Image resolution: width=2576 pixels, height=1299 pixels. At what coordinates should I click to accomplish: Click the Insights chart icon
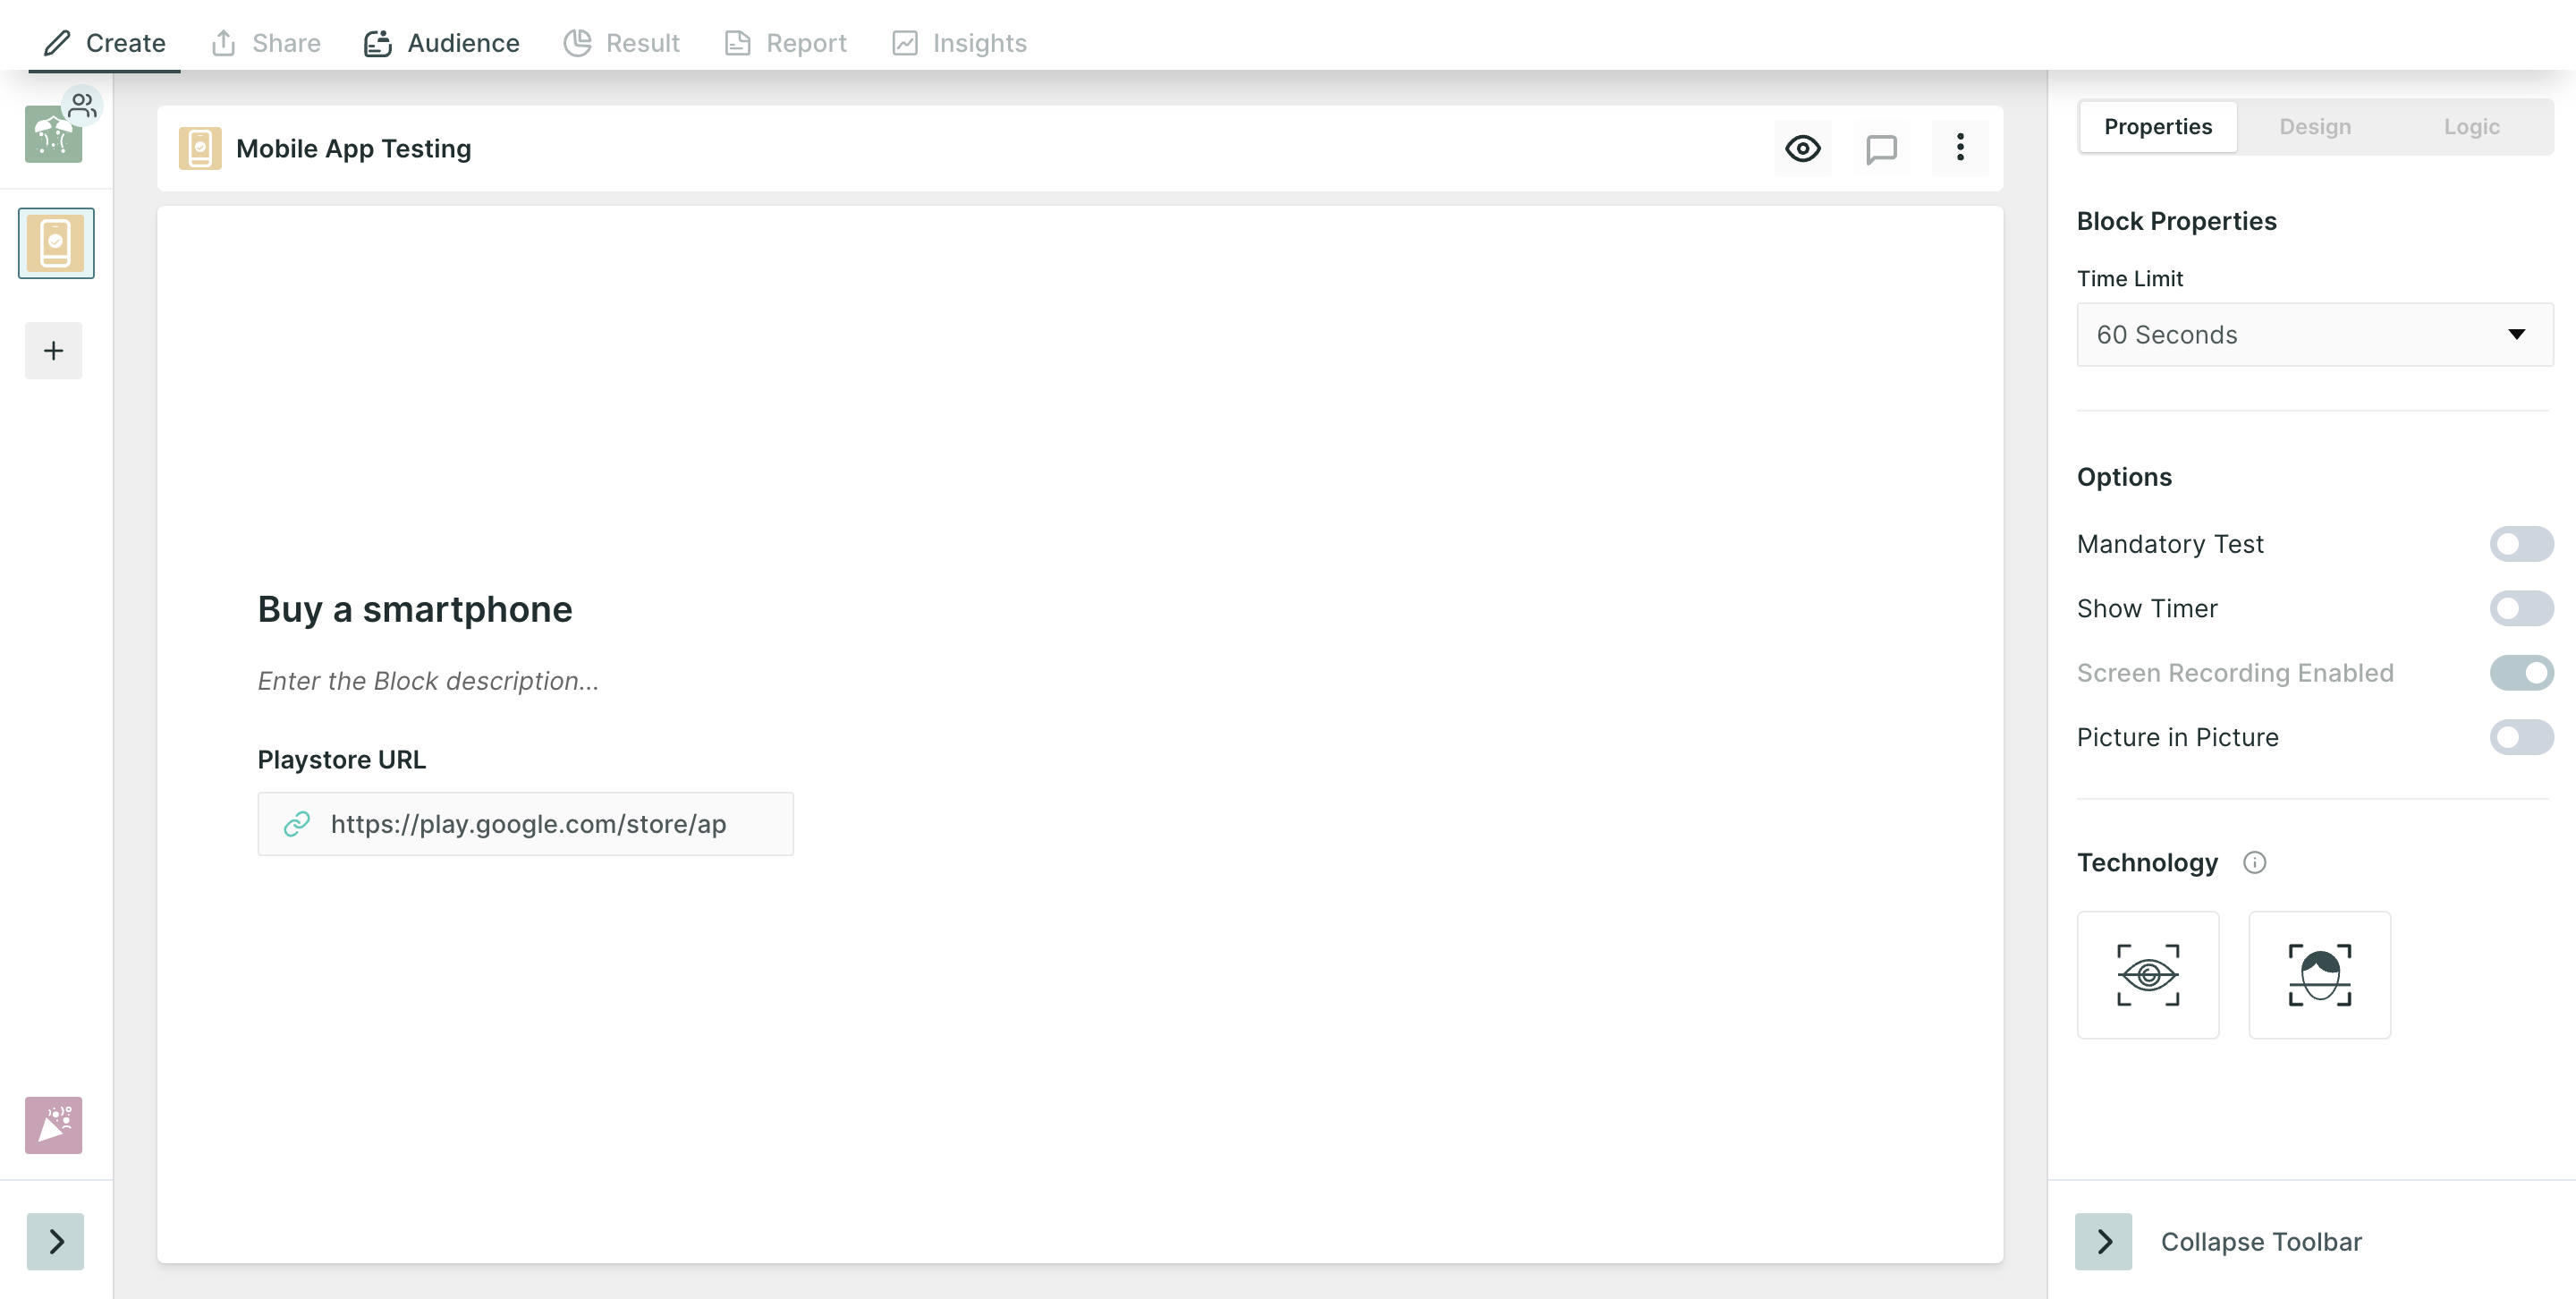(904, 43)
